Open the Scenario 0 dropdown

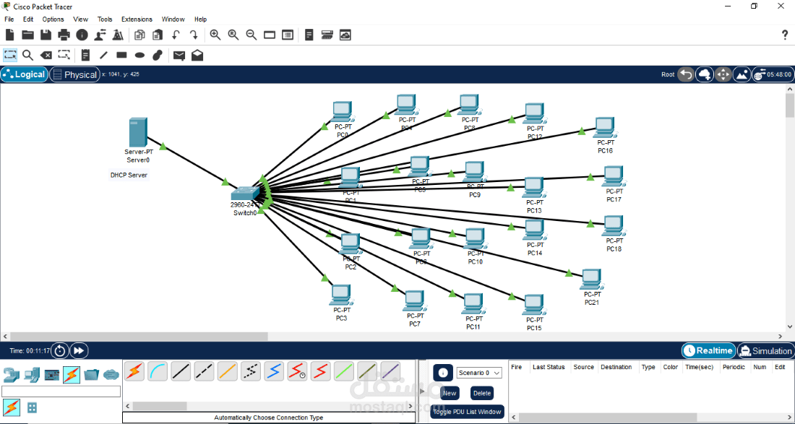click(x=481, y=372)
